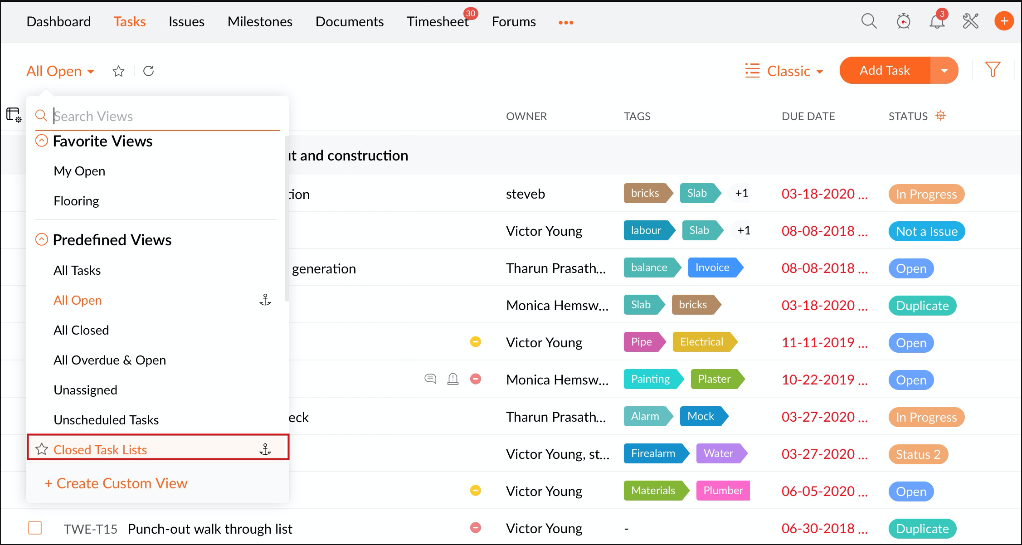Click Create Custom View link

tap(116, 483)
